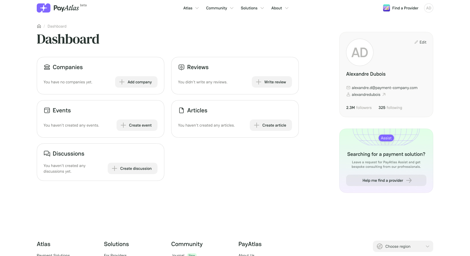Viewport: 470px width, 256px height.
Task: Click Help me find a provider
Action: coord(386,180)
